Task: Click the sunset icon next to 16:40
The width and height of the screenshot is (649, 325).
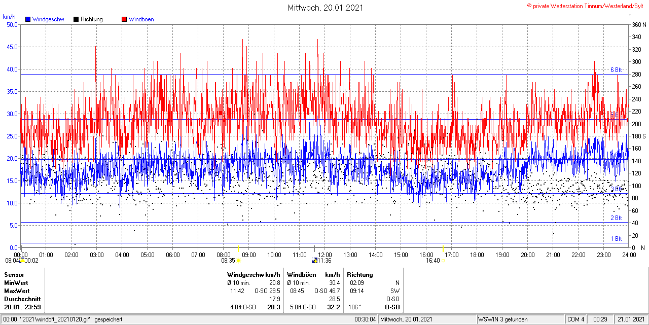Action: [x=443, y=261]
